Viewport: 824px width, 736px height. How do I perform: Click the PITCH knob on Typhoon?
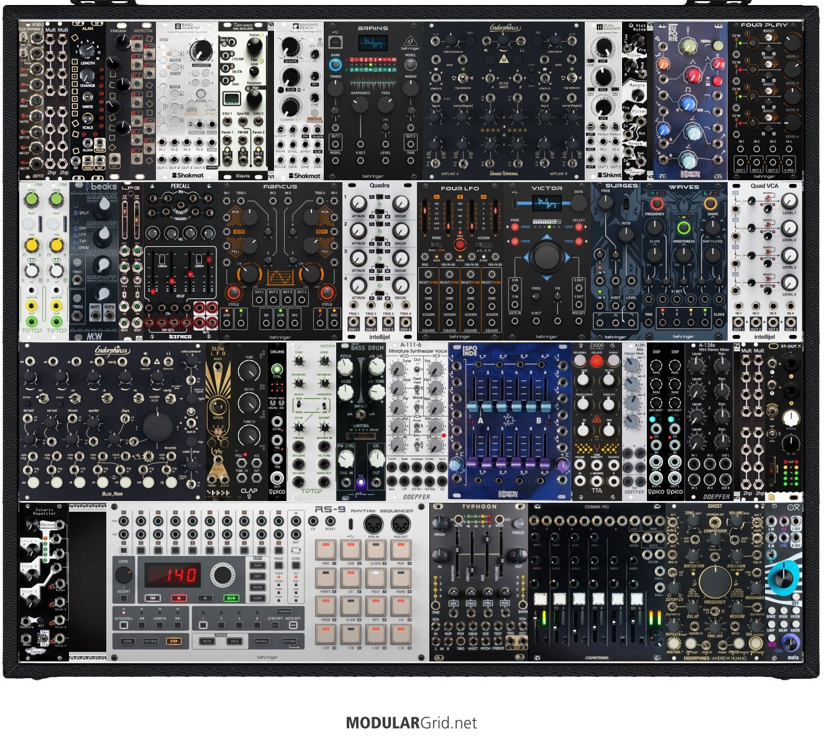click(441, 522)
